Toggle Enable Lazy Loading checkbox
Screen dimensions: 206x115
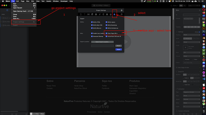point(92,33)
